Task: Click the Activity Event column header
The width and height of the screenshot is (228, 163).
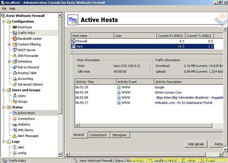Action: click(x=135, y=82)
